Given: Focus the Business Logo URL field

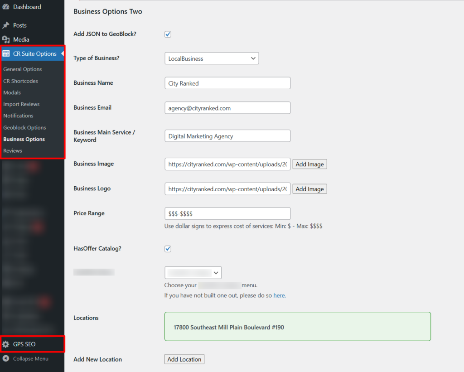Looking at the screenshot, I should coord(227,189).
